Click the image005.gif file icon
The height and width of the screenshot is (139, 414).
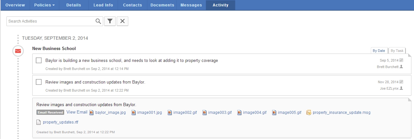[274, 113]
